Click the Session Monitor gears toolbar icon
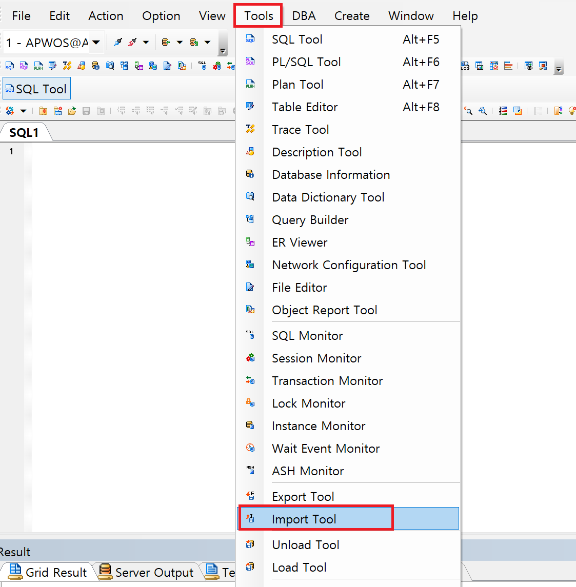The height and width of the screenshot is (587, 576). (x=217, y=66)
